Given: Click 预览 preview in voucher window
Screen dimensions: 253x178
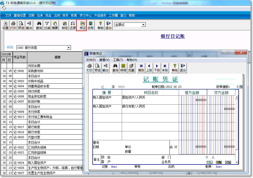Looking at the screenshot, I should [98, 68].
